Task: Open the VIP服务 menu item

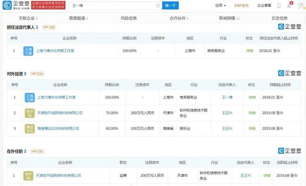Action: tap(241, 5)
